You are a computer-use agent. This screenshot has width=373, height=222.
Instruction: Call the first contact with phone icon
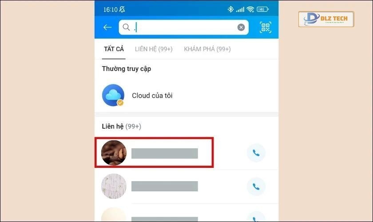(x=256, y=153)
